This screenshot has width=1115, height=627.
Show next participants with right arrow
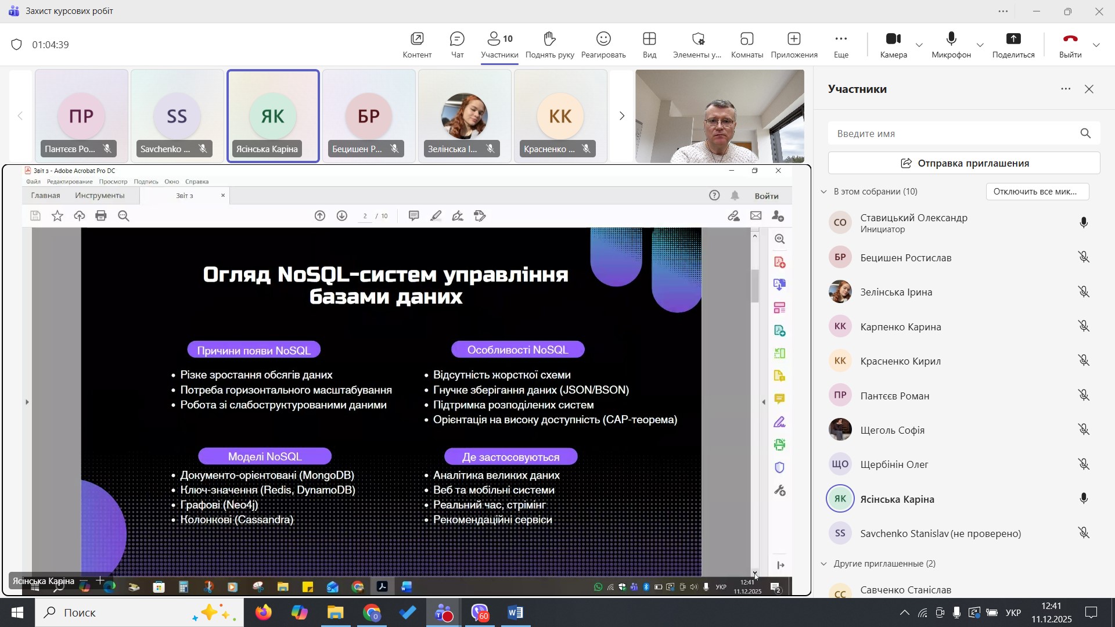(x=621, y=116)
